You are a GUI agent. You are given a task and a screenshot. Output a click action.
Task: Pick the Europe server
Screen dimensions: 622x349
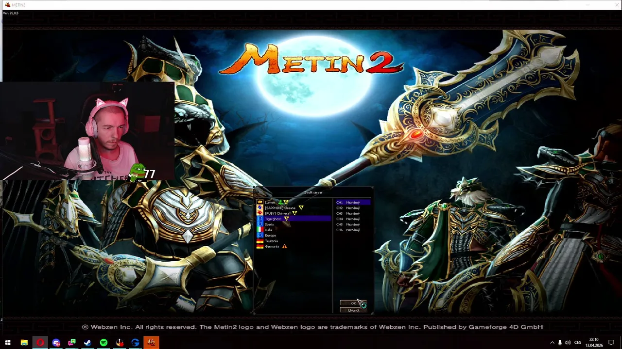coord(294,236)
